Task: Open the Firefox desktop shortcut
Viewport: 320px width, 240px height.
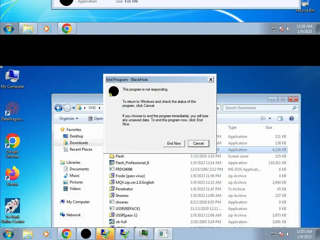Action: 12,176
